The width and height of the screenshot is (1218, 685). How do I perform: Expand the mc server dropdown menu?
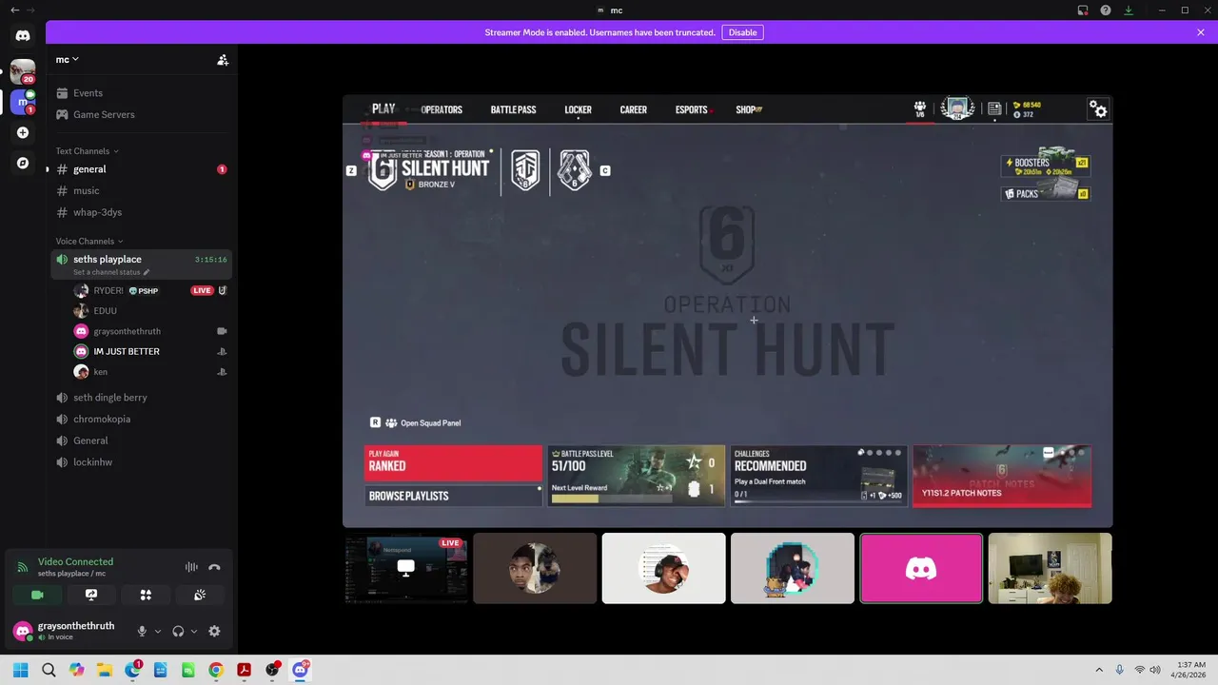pyautogui.click(x=67, y=60)
